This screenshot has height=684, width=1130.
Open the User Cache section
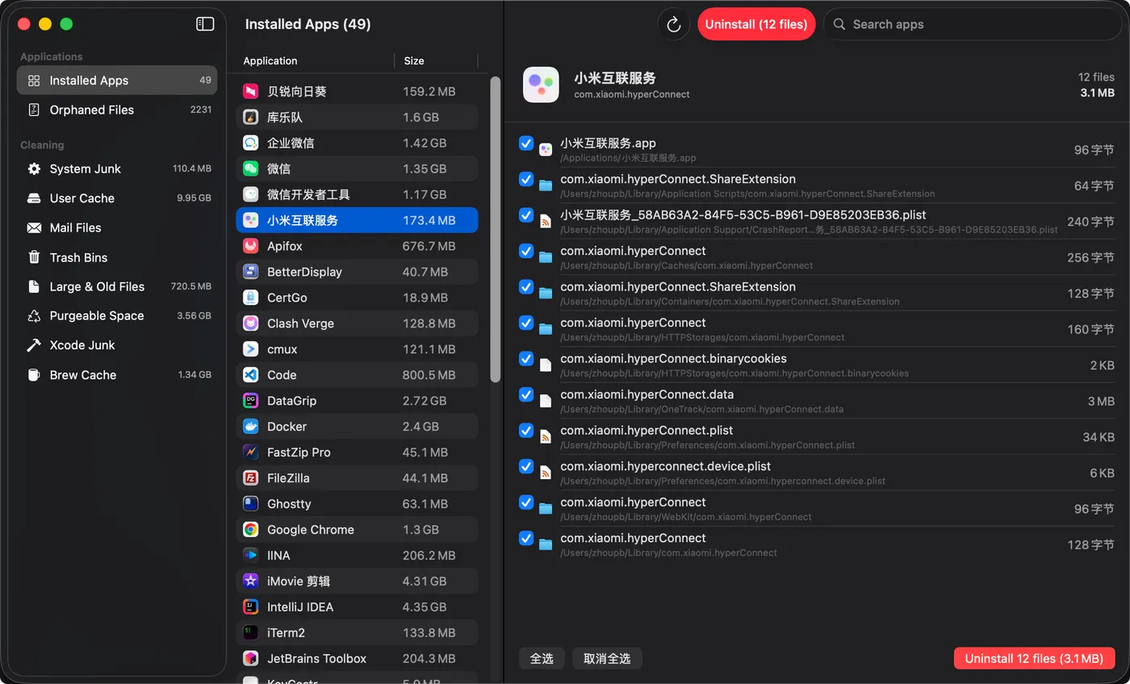(117, 198)
